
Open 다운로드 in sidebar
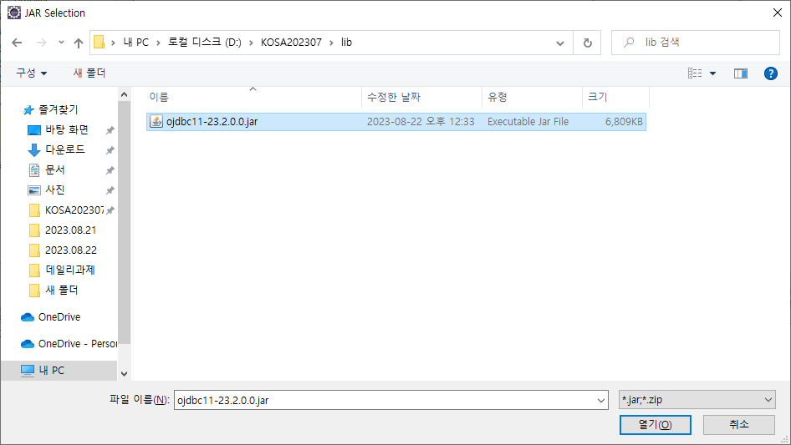pyautogui.click(x=65, y=149)
